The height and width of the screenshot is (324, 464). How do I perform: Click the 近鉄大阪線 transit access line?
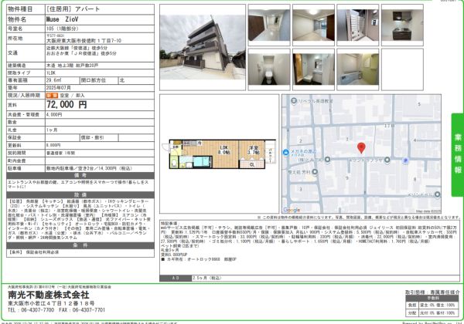(x=77, y=48)
